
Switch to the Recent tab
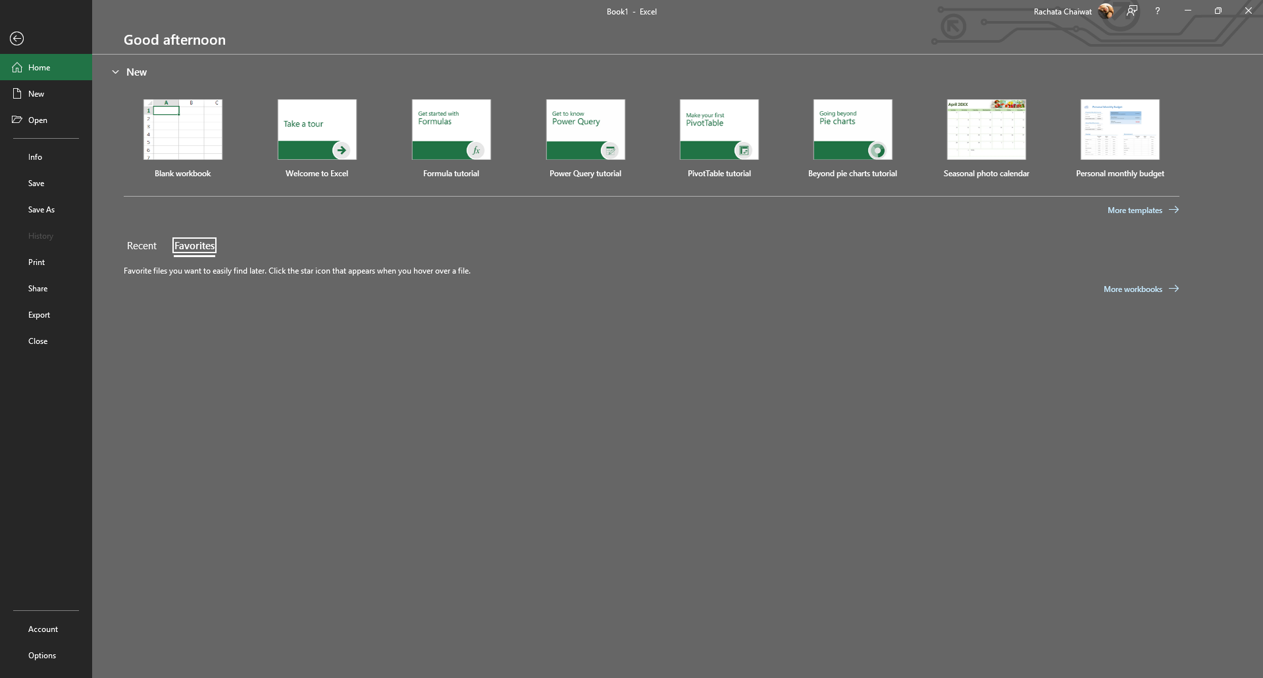(142, 246)
